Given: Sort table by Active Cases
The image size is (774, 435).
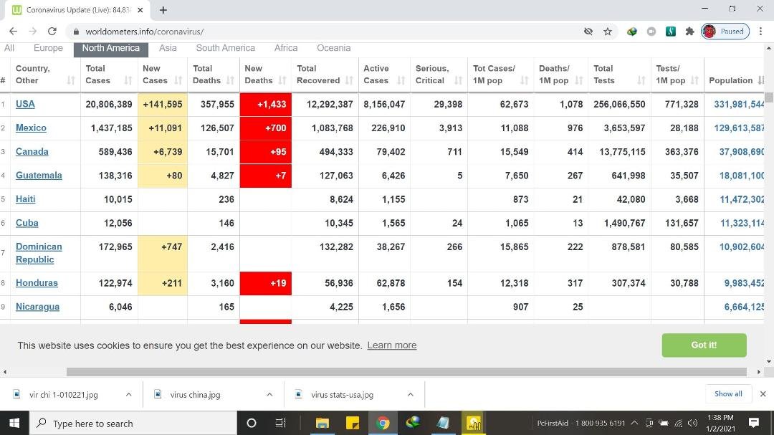Looking at the screenshot, I should point(385,75).
